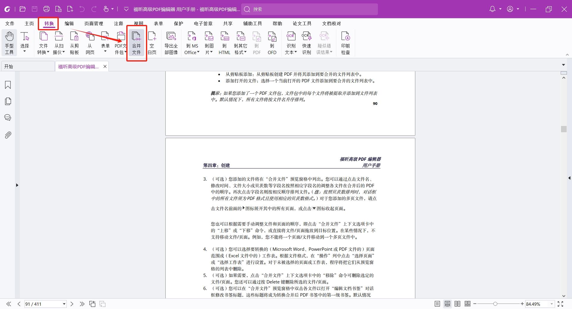Viewport: 572px width, 309px height.
Task: Switch to facing two-page view
Action: pyautogui.click(x=457, y=304)
